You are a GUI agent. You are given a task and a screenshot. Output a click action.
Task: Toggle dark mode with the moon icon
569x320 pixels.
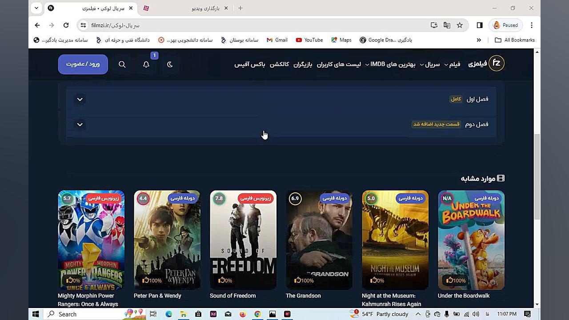click(x=170, y=64)
